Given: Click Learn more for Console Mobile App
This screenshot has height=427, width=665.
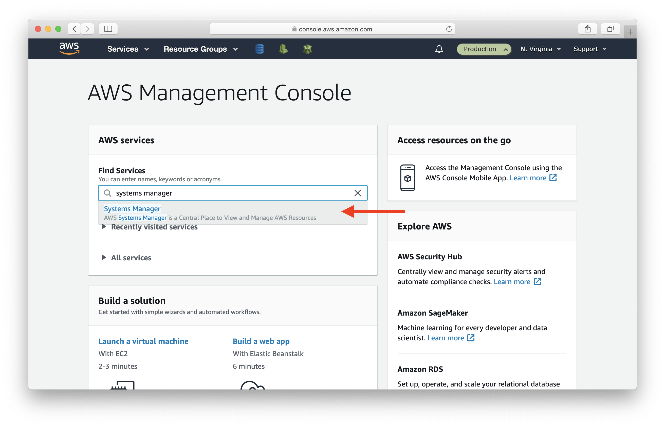Looking at the screenshot, I should tap(528, 178).
